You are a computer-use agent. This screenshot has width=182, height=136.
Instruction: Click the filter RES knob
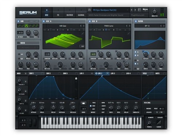pos(153,54)
